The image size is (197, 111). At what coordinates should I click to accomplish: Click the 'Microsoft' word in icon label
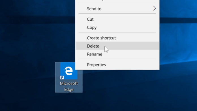click(x=69, y=83)
